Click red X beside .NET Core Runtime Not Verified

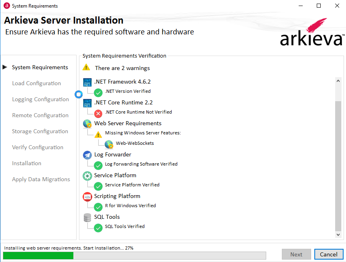pyautogui.click(x=98, y=114)
